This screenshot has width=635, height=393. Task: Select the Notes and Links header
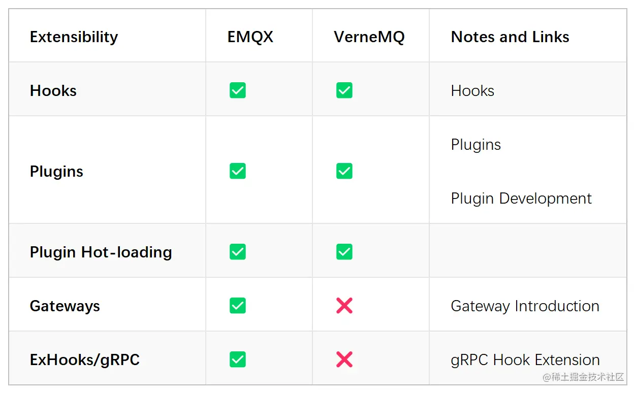click(x=510, y=37)
